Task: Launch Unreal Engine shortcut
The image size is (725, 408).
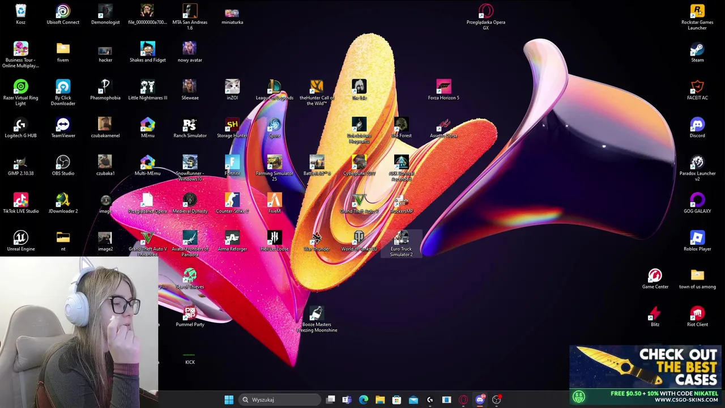Action: point(20,241)
